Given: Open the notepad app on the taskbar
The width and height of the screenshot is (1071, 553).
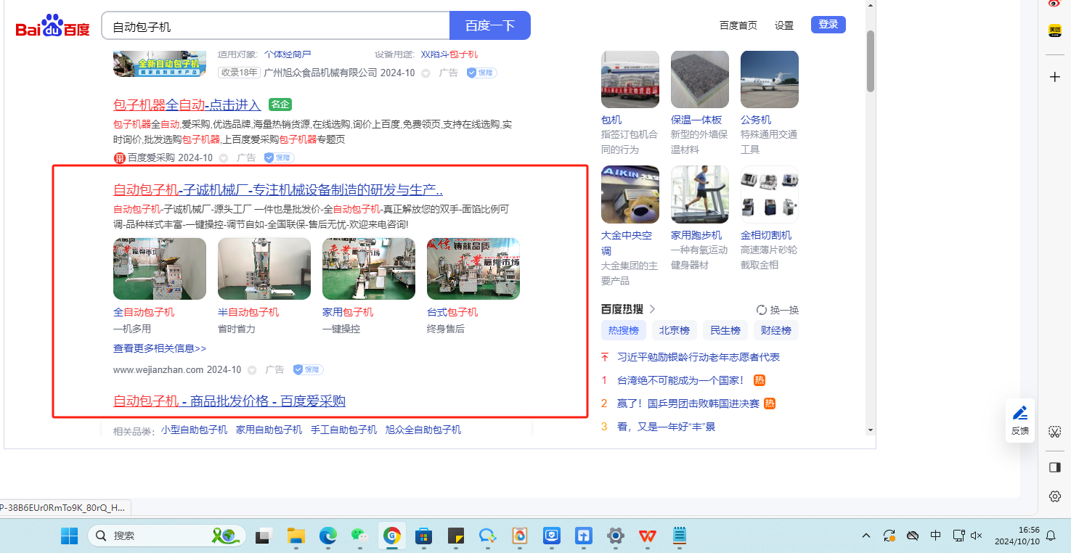Looking at the screenshot, I should click(x=680, y=536).
